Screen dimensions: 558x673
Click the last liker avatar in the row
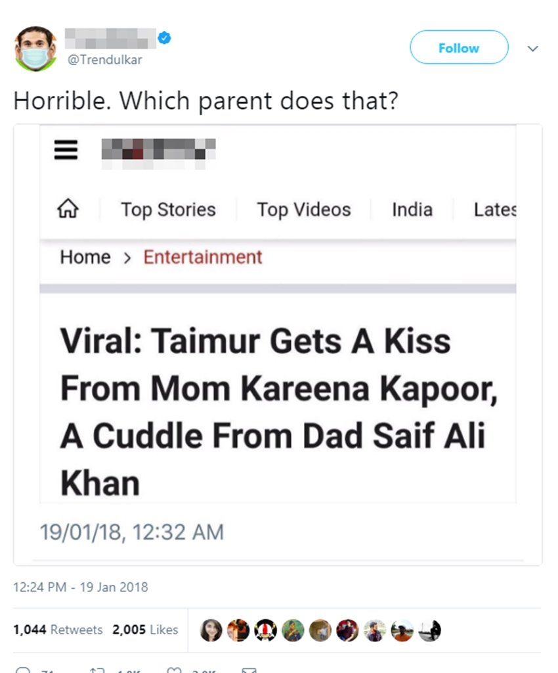pyautogui.click(x=429, y=630)
